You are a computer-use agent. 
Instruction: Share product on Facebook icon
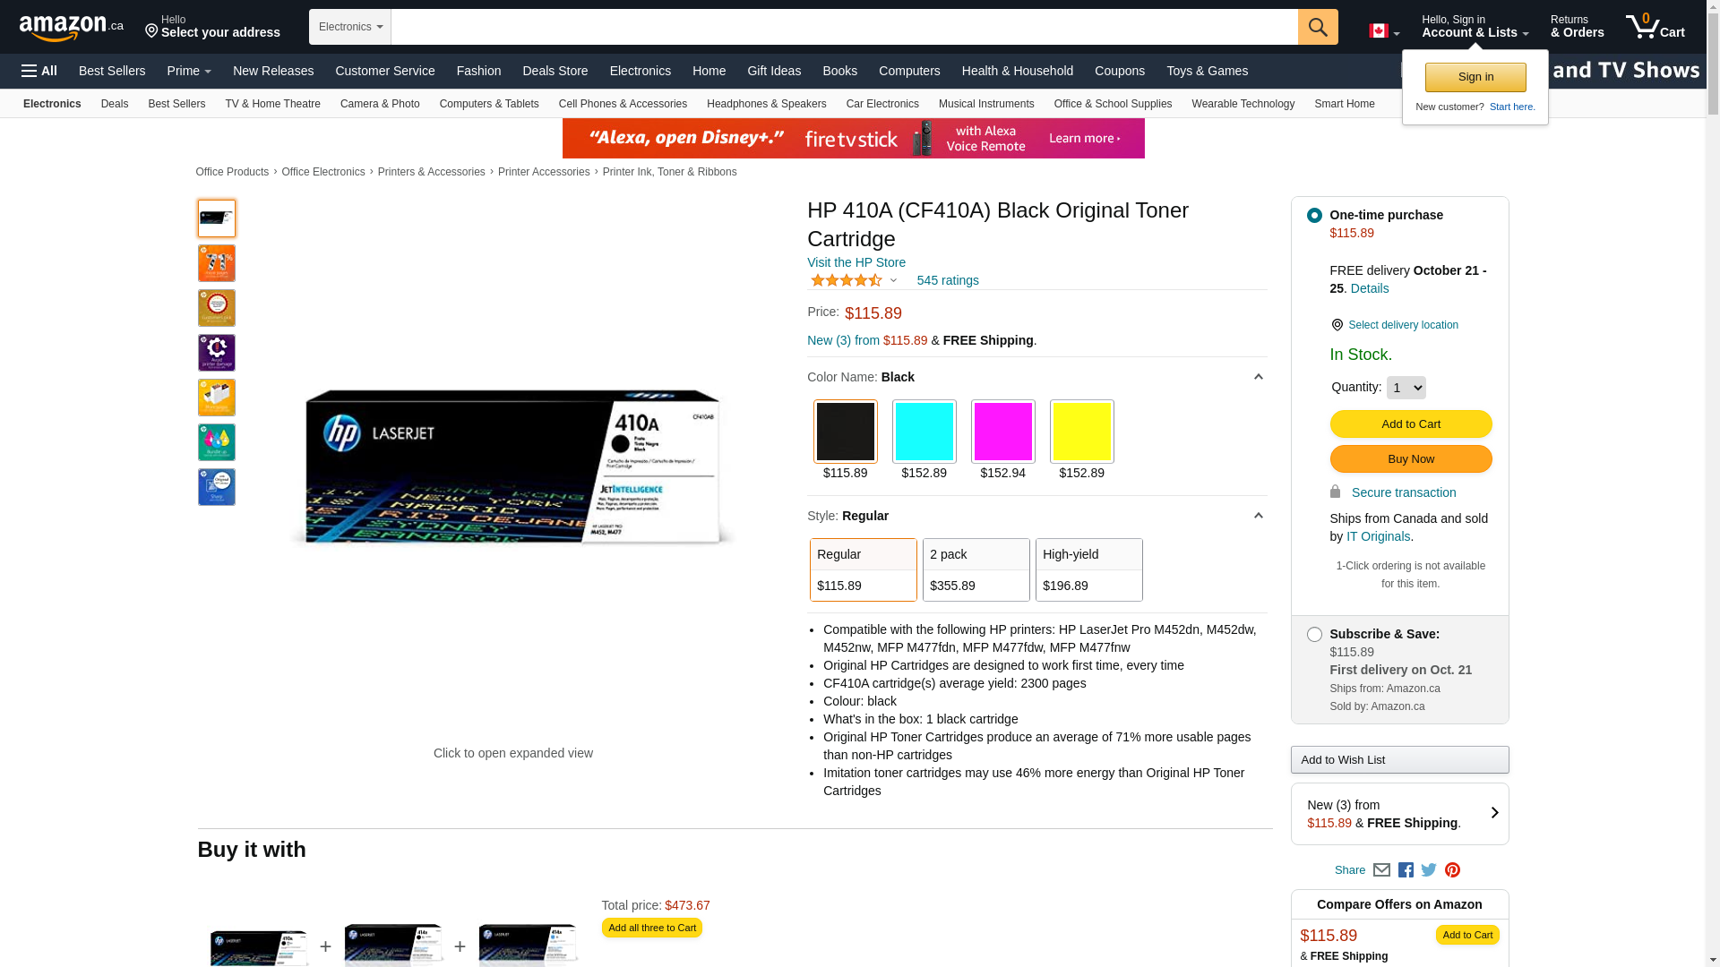[1406, 870]
